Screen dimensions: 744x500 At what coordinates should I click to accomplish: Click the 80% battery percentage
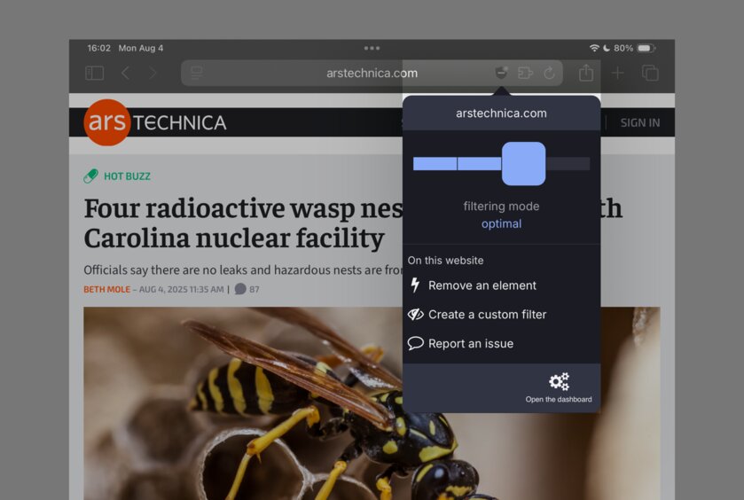click(x=623, y=48)
